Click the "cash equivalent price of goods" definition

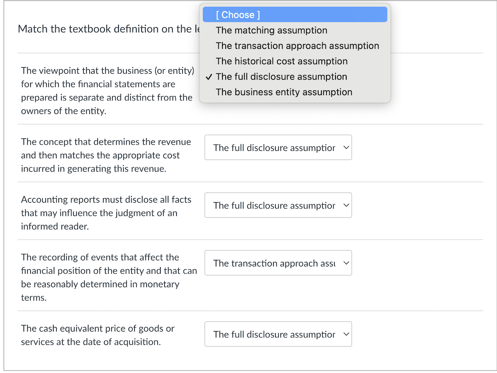tap(97, 335)
